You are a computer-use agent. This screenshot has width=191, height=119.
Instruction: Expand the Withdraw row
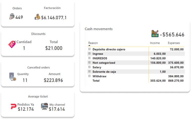coord(89,76)
